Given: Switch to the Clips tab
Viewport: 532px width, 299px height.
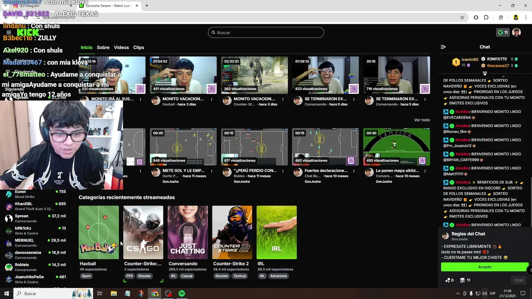Looking at the screenshot, I should tap(138, 47).
